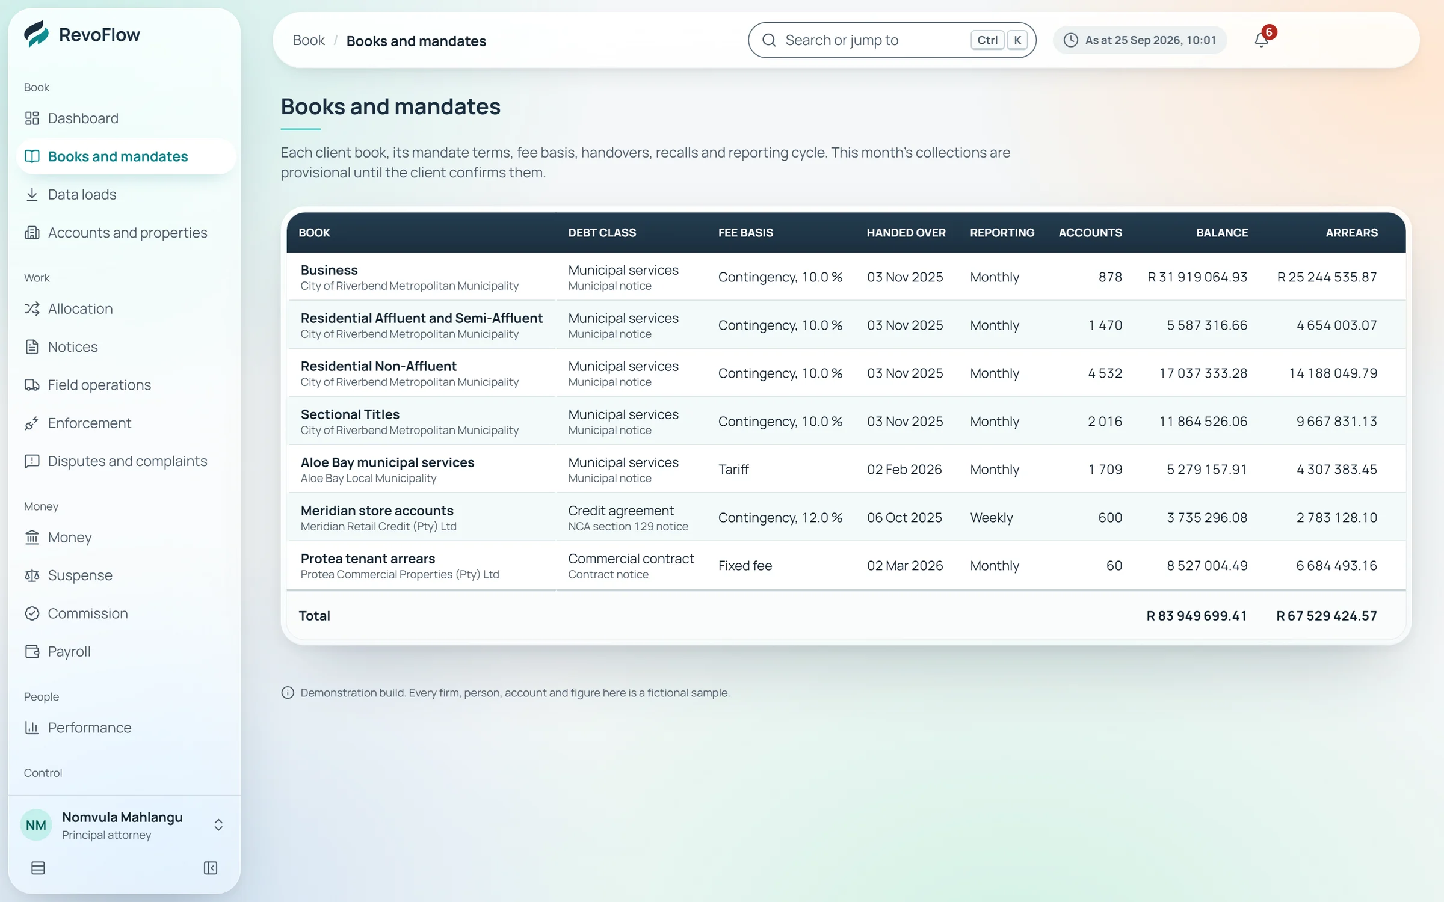Click Books and mandates breadcrumb

click(x=416, y=41)
